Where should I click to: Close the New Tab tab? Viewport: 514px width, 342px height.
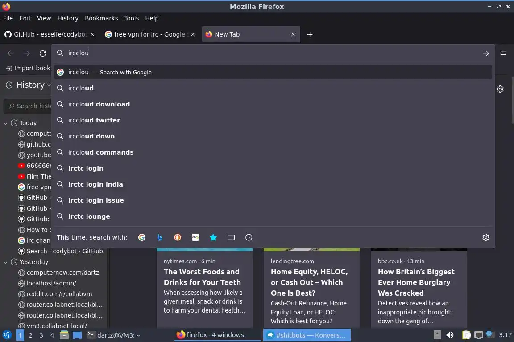[293, 34]
